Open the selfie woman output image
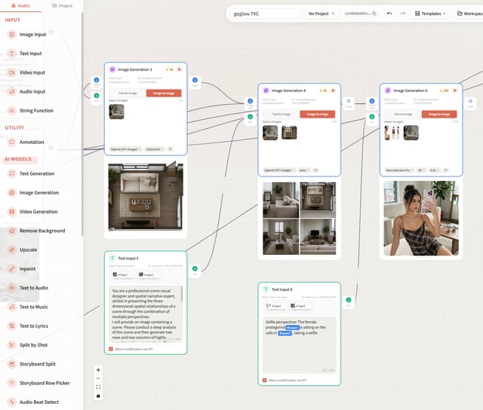483x410 pixels. coord(421,219)
